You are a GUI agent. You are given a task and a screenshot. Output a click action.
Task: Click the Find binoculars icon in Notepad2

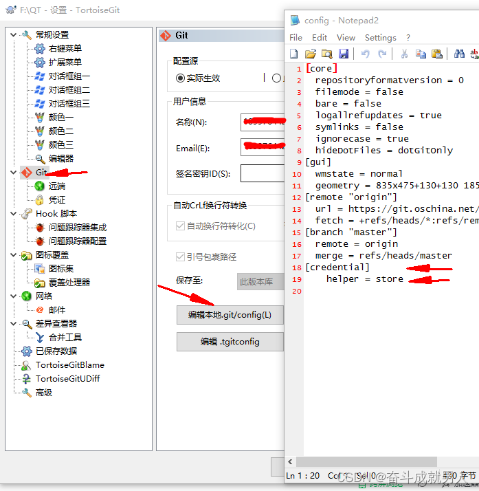coord(459,54)
